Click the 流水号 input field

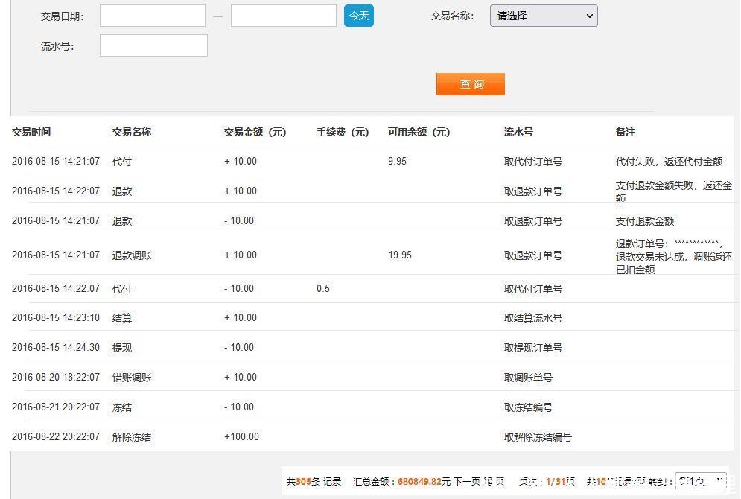tap(153, 45)
